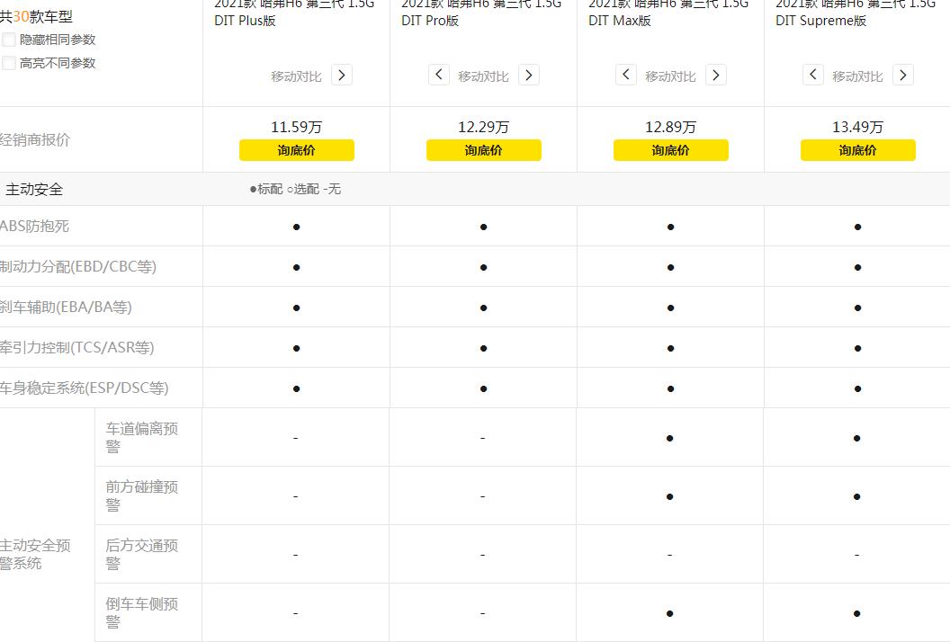Click 询底价 under the 11.59万 price
The image size is (950, 642).
pyautogui.click(x=297, y=150)
